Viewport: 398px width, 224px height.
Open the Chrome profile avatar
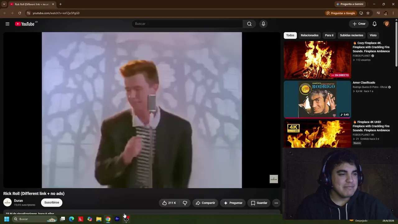point(386,13)
